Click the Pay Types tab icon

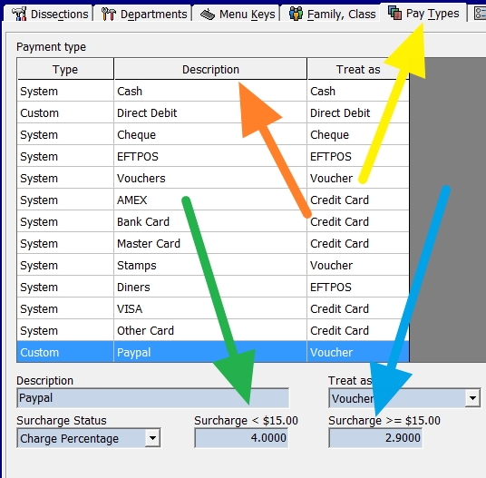click(395, 13)
